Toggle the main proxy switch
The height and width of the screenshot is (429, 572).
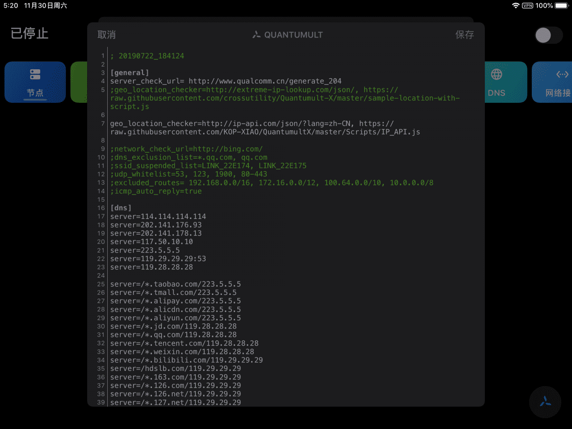click(549, 34)
